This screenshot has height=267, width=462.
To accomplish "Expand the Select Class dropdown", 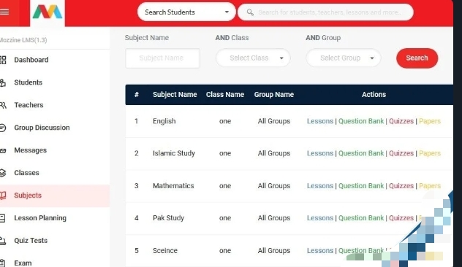I will tap(253, 58).
